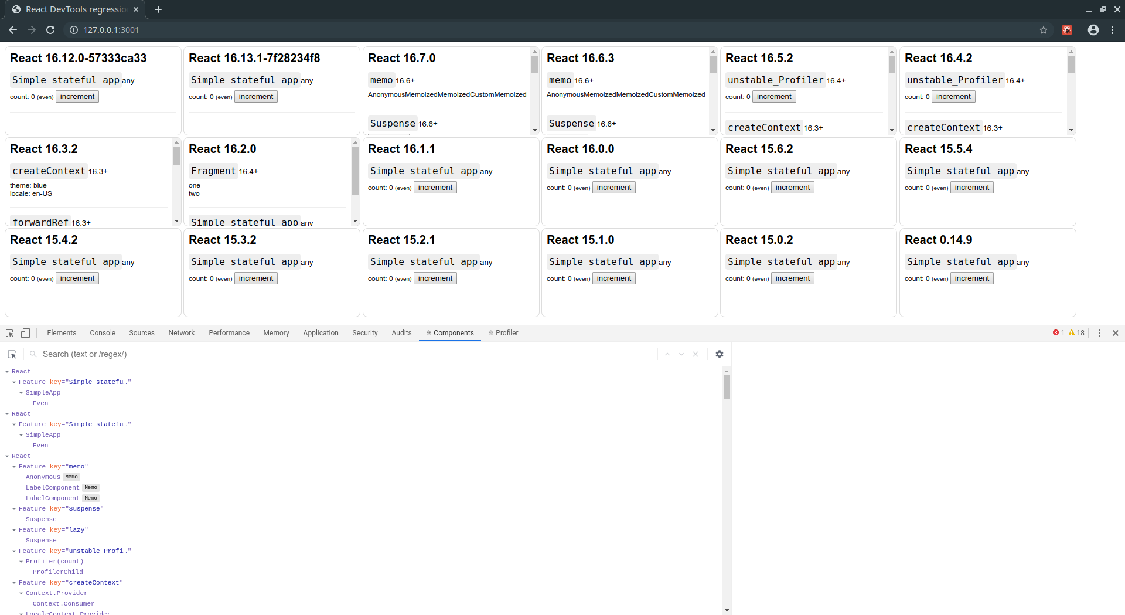1125x615 pixels.
Task: Show the DevTools warnings count
Action: [1077, 333]
